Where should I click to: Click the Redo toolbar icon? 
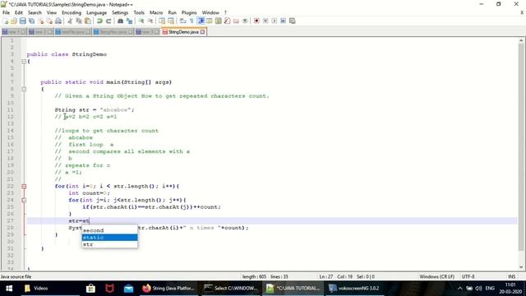pyautogui.click(x=108, y=21)
